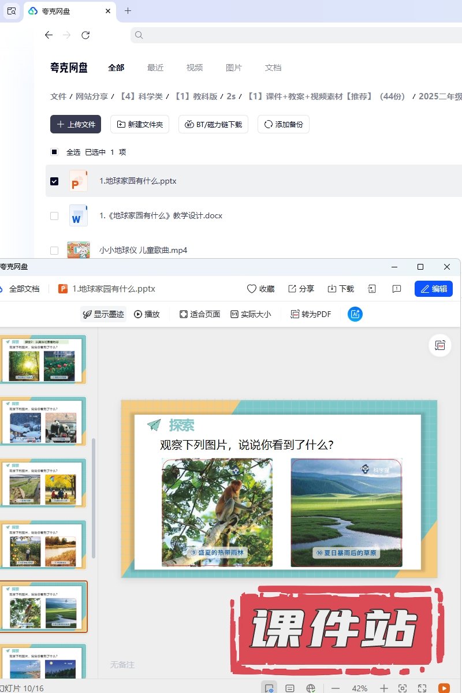
Task: Click the slide thumbnail panel scrollbar
Action: [94, 497]
